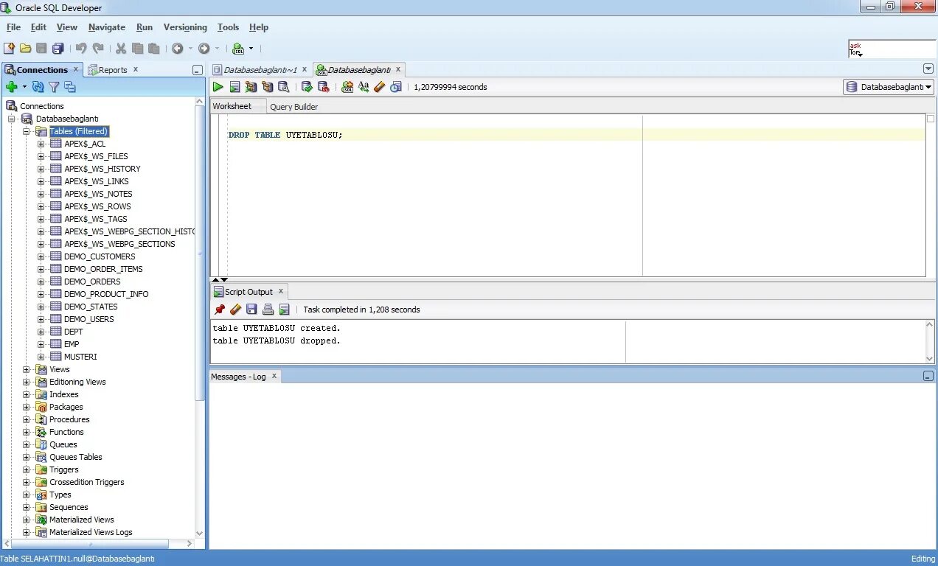
Task: Save Script Output with floppy icon
Action: point(251,310)
